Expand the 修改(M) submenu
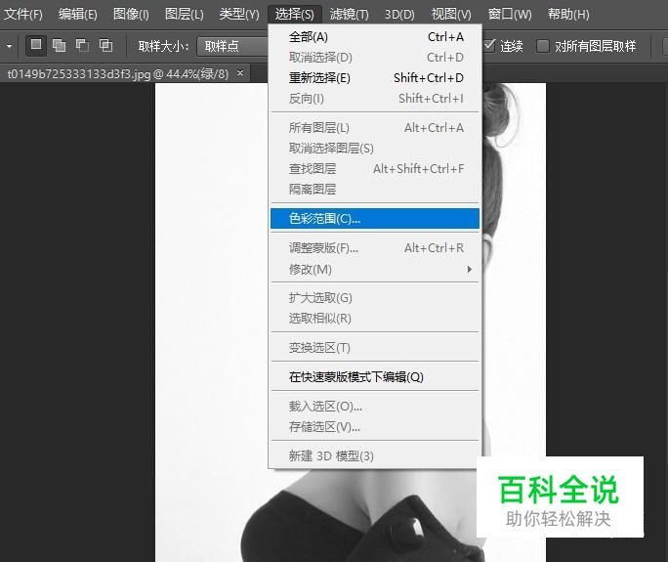 [x=375, y=269]
